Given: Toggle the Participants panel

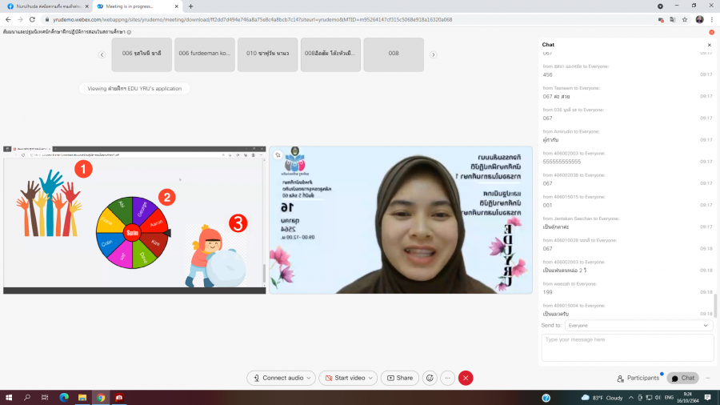Looking at the screenshot, I should [x=638, y=378].
